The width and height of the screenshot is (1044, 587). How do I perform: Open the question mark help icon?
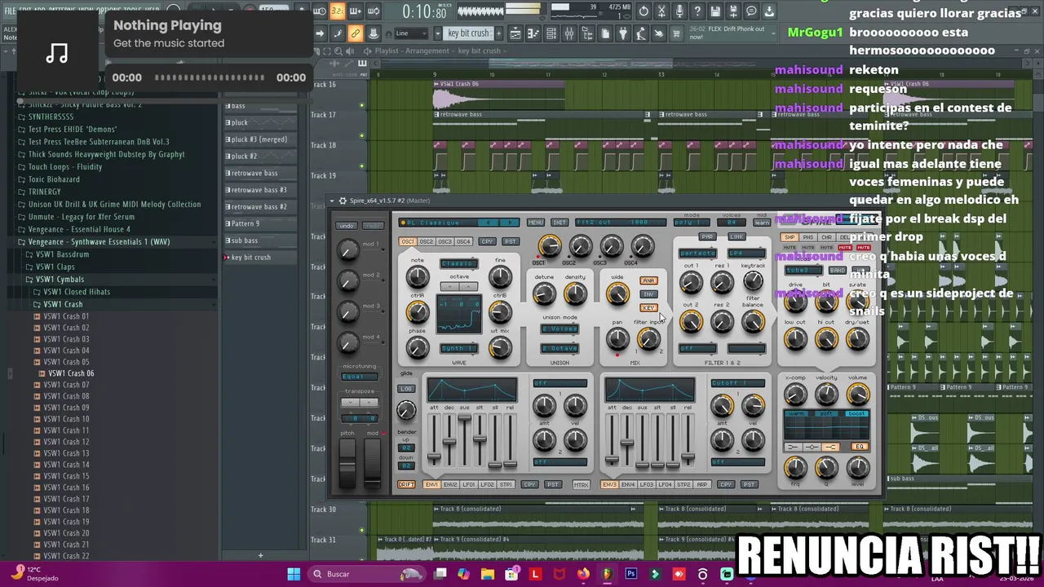click(x=697, y=11)
